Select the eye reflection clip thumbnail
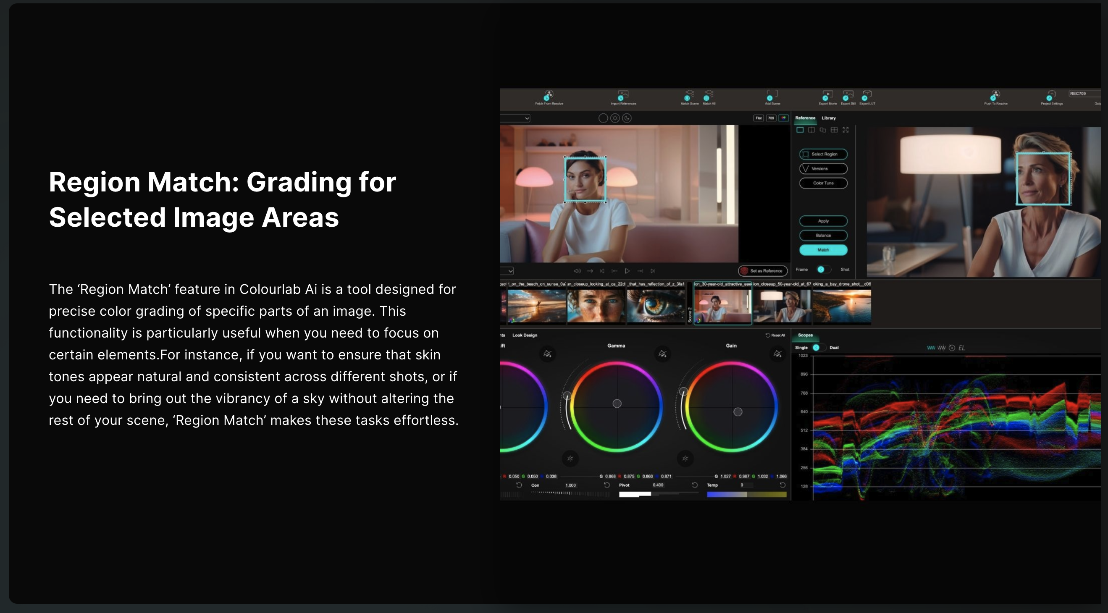This screenshot has width=1108, height=613. tap(656, 306)
